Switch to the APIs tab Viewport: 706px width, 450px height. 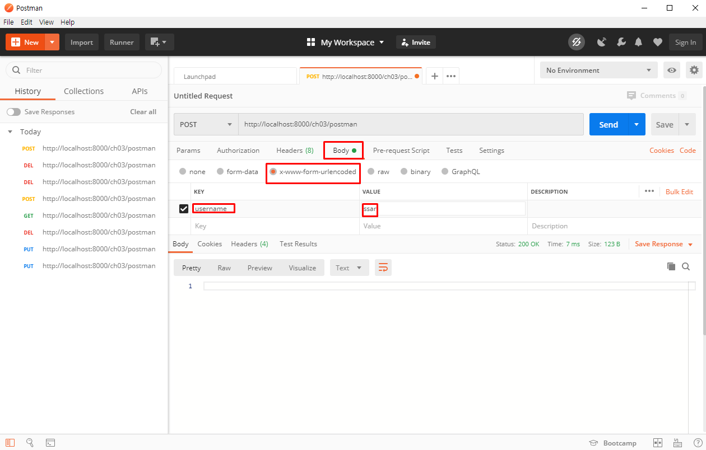click(140, 91)
